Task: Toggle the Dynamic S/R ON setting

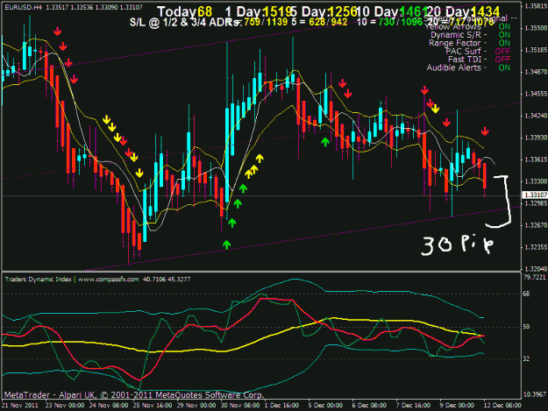Action: pos(504,35)
